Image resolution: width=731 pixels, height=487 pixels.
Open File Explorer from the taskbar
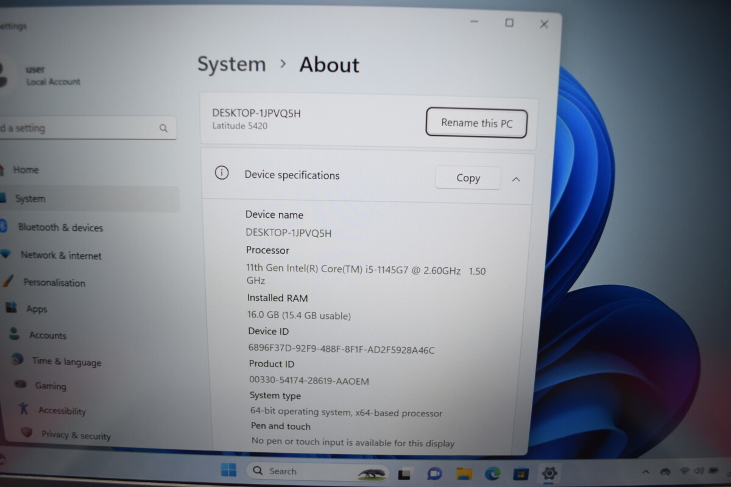pyautogui.click(x=464, y=473)
